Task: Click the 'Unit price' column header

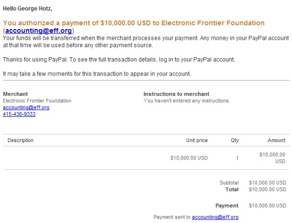Action: pos(197,141)
